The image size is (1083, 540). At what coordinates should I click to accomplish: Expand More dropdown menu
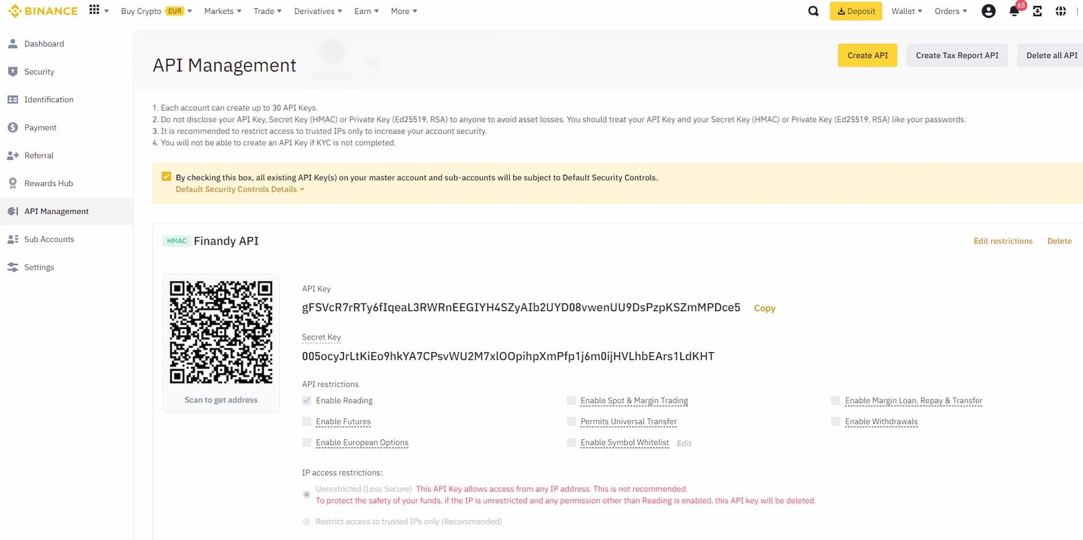click(x=404, y=11)
